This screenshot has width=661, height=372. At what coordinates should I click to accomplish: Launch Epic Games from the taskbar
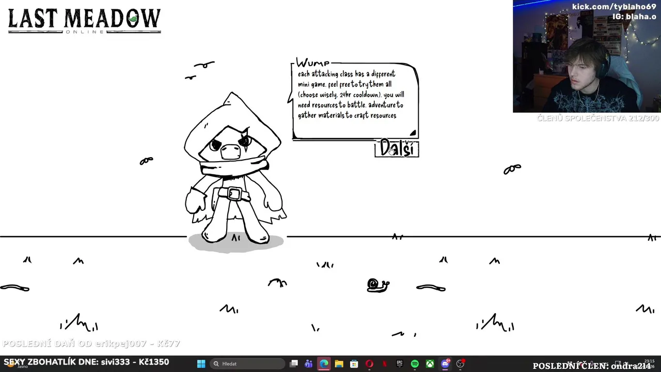click(400, 364)
